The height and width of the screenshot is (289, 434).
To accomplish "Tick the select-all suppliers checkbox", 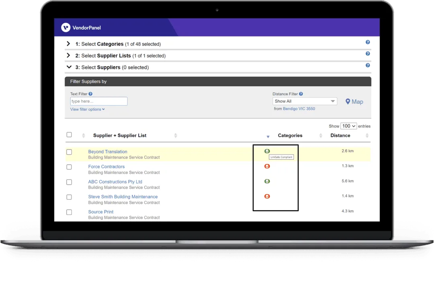I will [69, 135].
